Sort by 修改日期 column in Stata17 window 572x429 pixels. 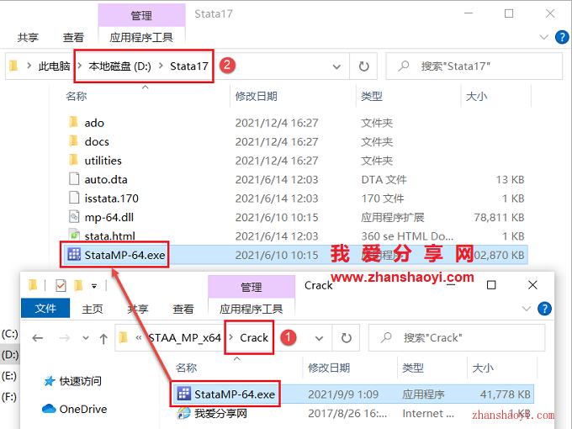pos(256,96)
